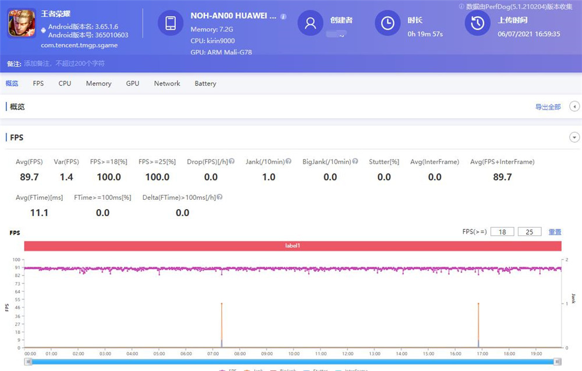Click the Var(FPS) value 1.4
Screen dimensions: 582x371
pyautogui.click(x=66, y=177)
